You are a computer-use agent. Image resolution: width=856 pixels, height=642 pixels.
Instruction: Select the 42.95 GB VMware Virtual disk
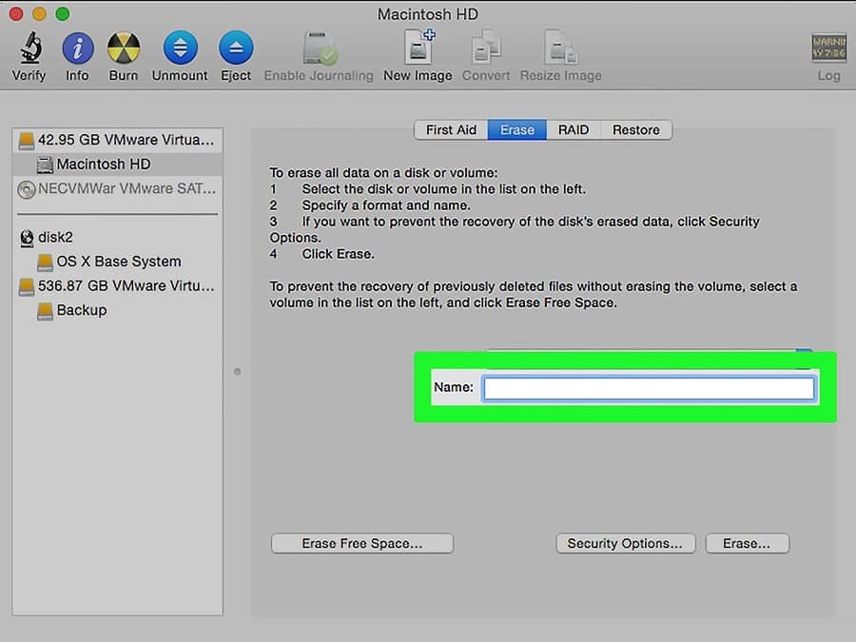click(117, 140)
